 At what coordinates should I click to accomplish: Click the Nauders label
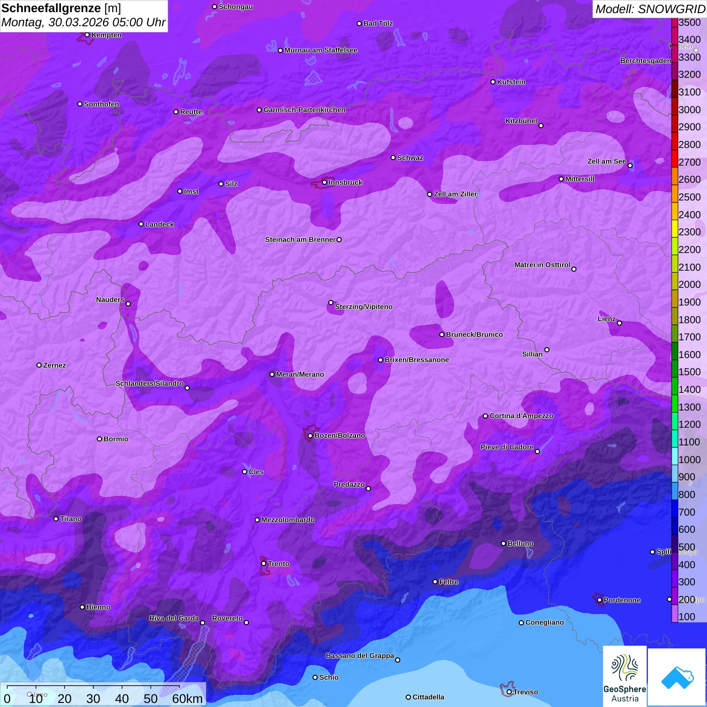click(110, 299)
